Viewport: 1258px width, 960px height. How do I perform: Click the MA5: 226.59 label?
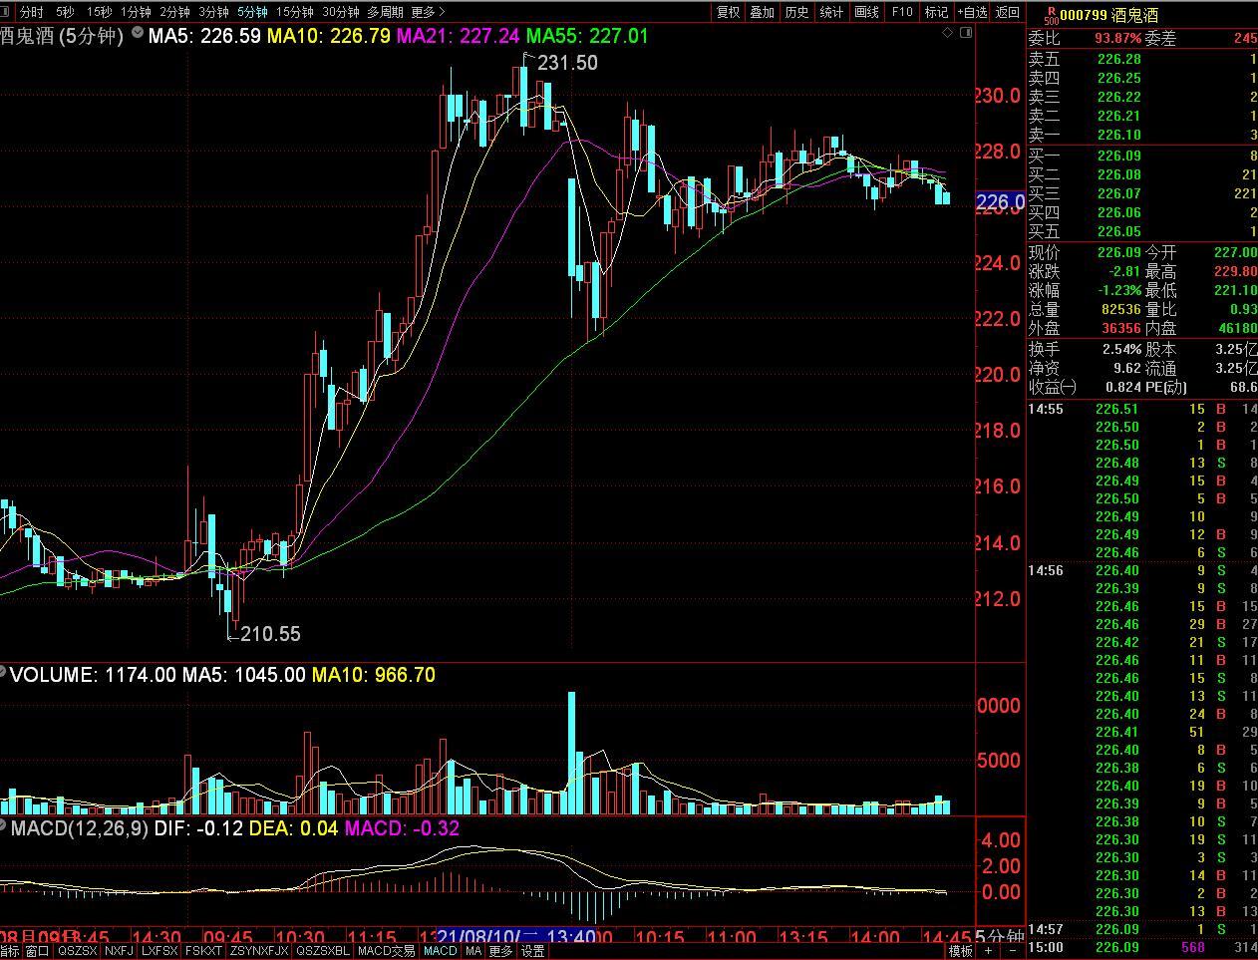pyautogui.click(x=205, y=36)
